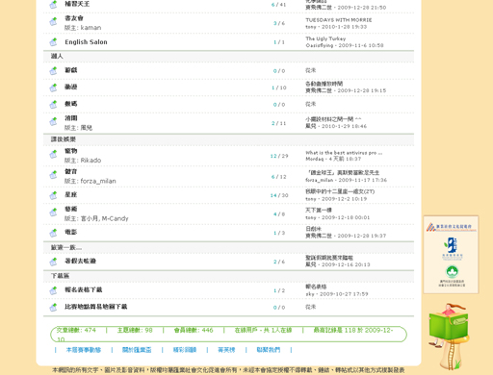Click the 主題總數: 98 statistic

(x=135, y=330)
